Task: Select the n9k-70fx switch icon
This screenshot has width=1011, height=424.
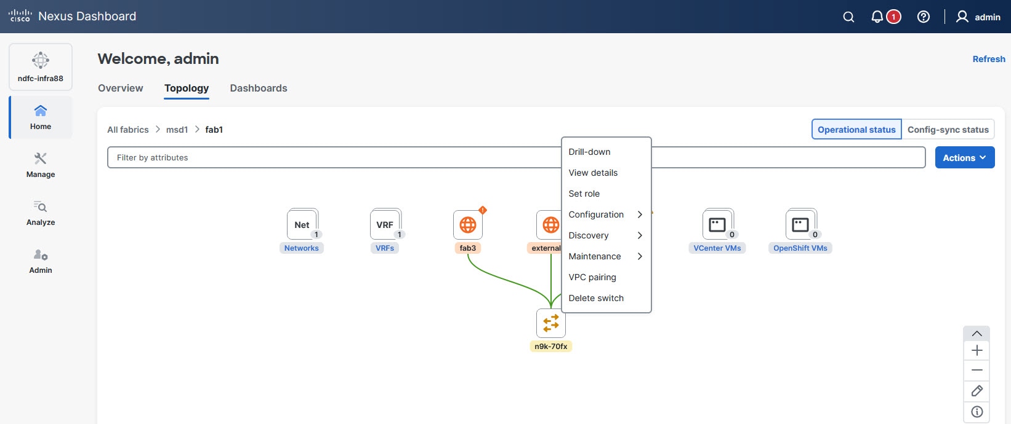Action: point(551,323)
